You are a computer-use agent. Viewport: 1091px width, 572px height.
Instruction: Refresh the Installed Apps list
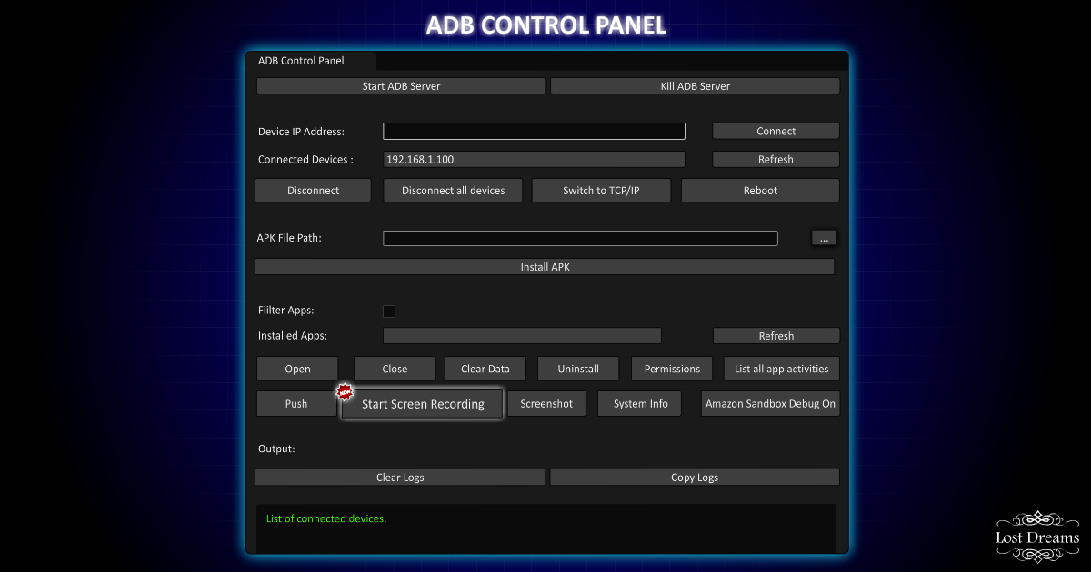tap(776, 335)
